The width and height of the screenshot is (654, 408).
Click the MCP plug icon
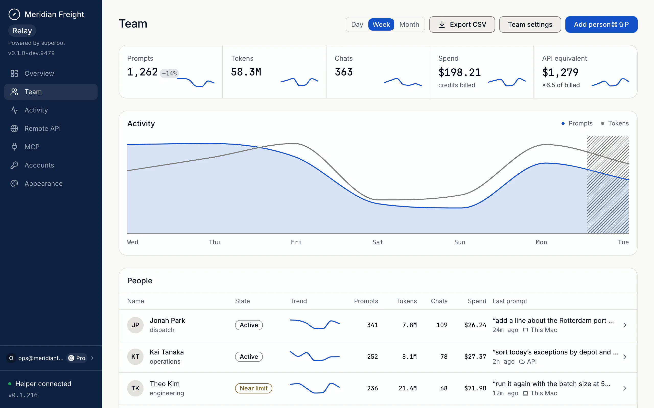(14, 147)
